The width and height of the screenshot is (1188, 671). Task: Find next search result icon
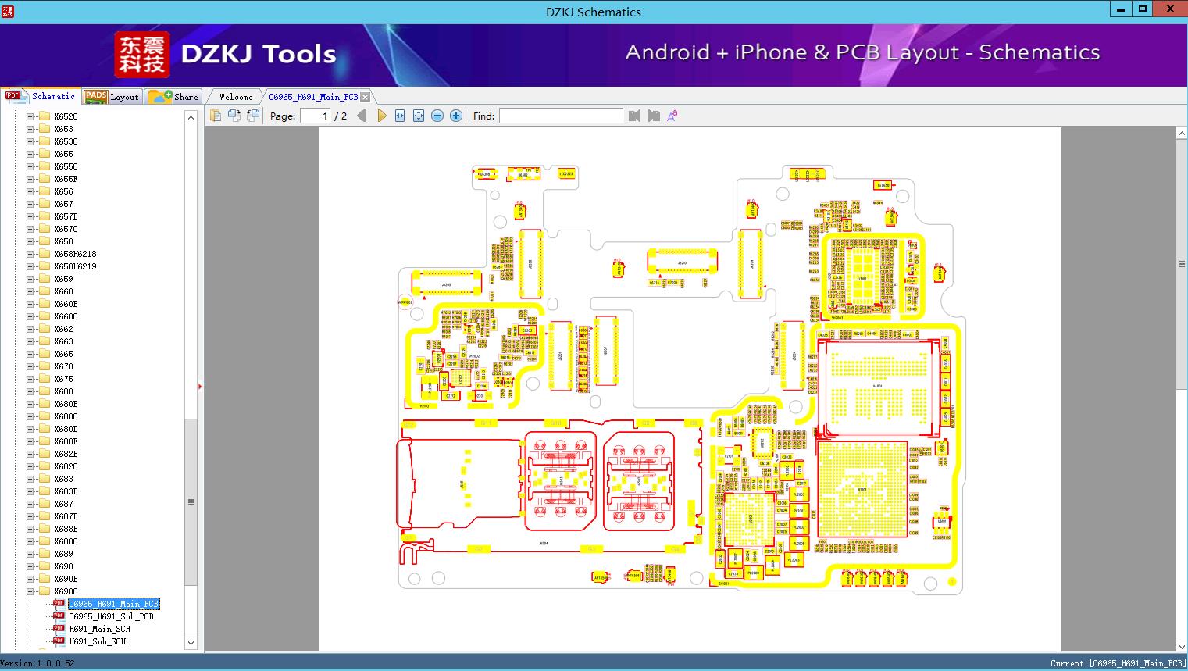[x=654, y=116]
